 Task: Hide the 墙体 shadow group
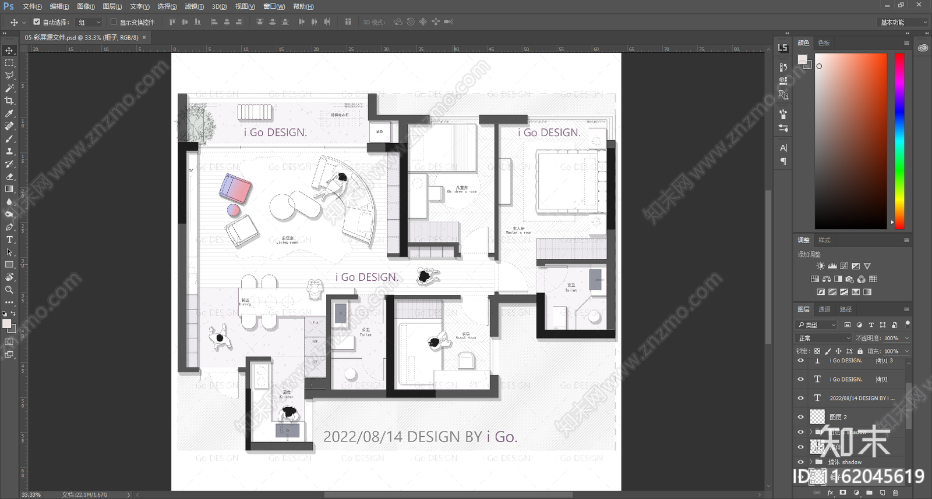[800, 462]
